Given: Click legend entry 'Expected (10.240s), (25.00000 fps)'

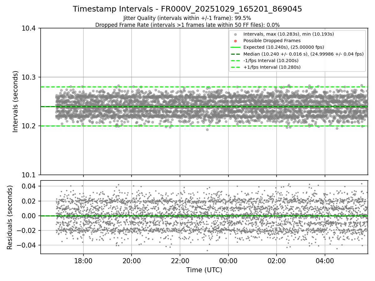Looking at the screenshot, I should click(283, 47).
